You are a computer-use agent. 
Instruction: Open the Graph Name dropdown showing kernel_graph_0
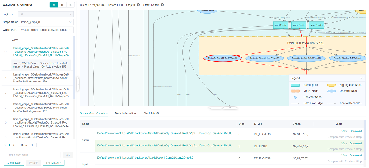[x=46, y=22]
